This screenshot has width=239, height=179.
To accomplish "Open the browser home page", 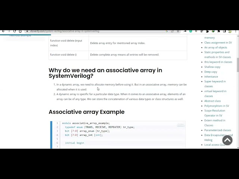I will tap(20, 31).
